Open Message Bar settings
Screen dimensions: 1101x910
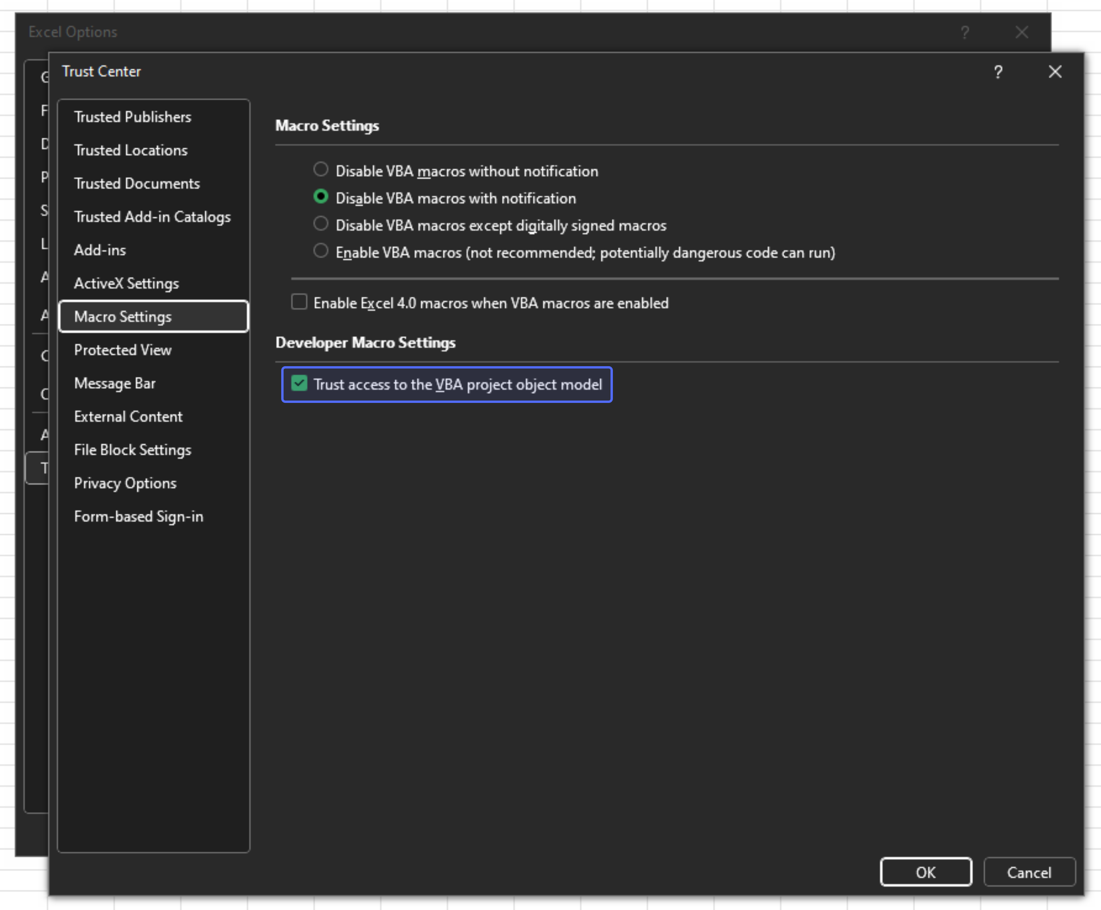click(x=154, y=384)
